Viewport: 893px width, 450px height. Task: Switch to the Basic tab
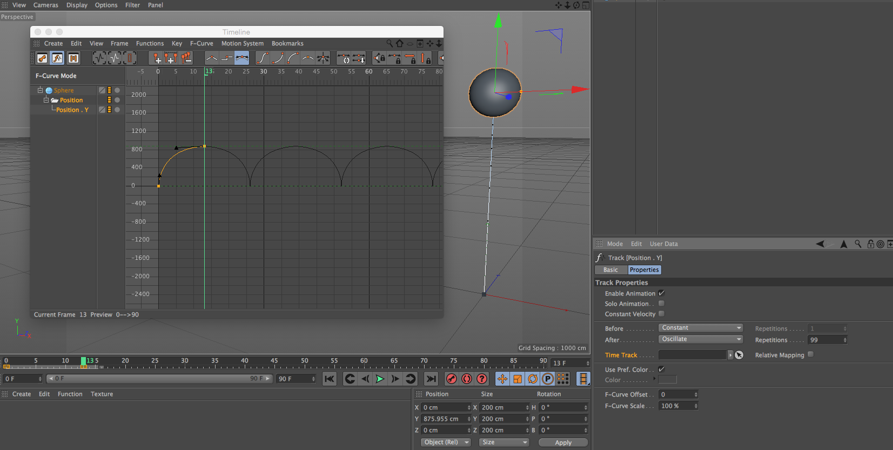610,270
